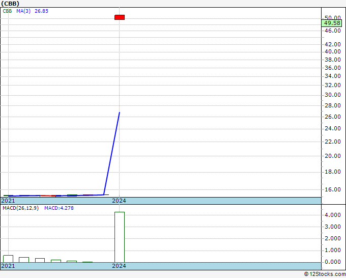Click the red 2024 candlestick bar
This screenshot has width=346, height=278.
point(120,17)
